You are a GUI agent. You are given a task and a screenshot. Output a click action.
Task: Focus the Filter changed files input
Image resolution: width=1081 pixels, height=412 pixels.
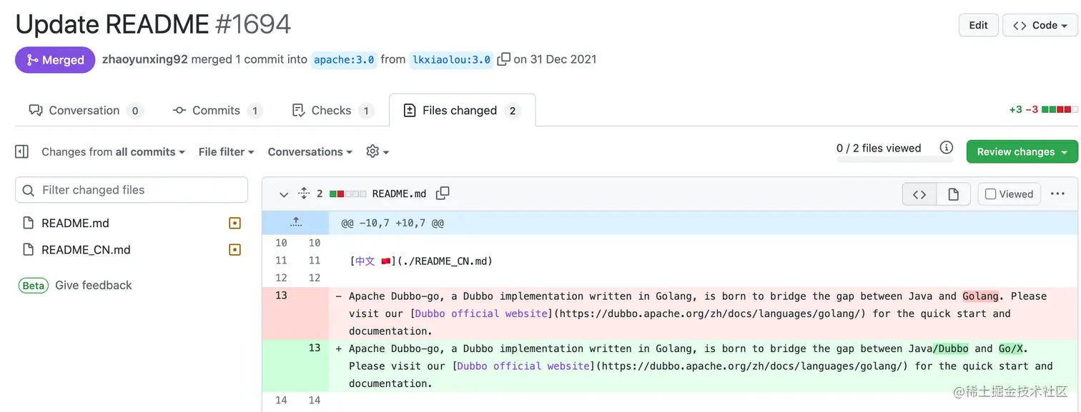pos(132,190)
